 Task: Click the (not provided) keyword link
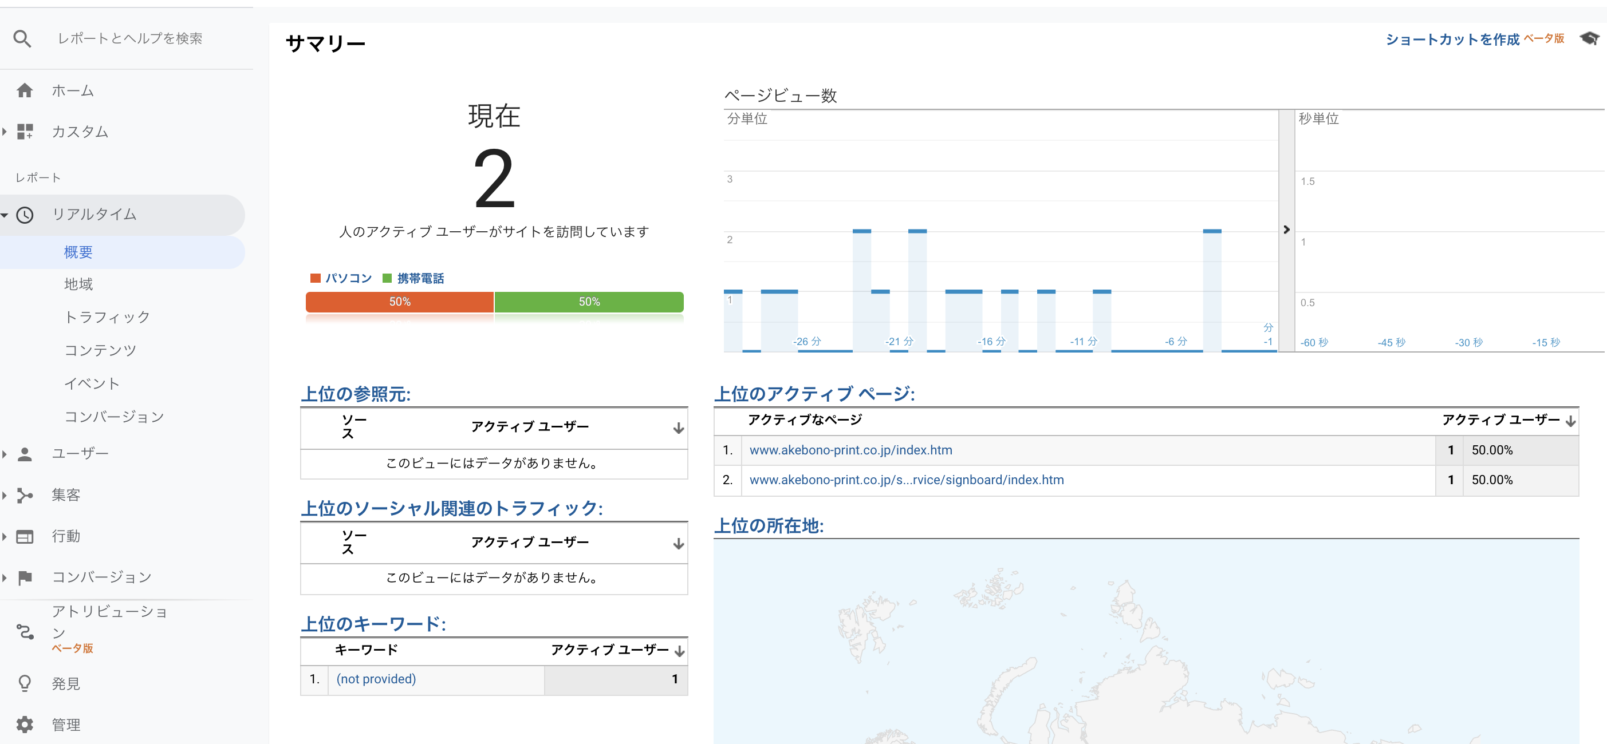376,679
